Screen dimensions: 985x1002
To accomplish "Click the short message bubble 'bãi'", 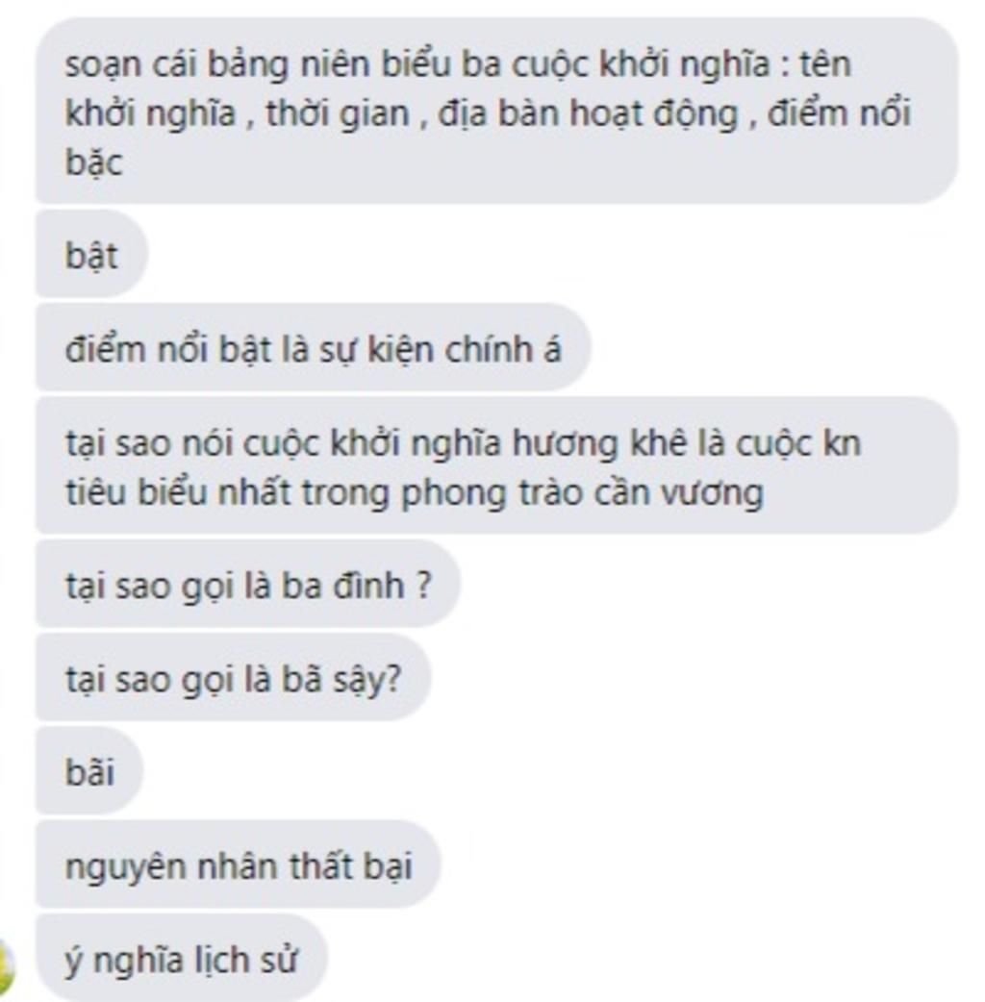I will (x=89, y=770).
